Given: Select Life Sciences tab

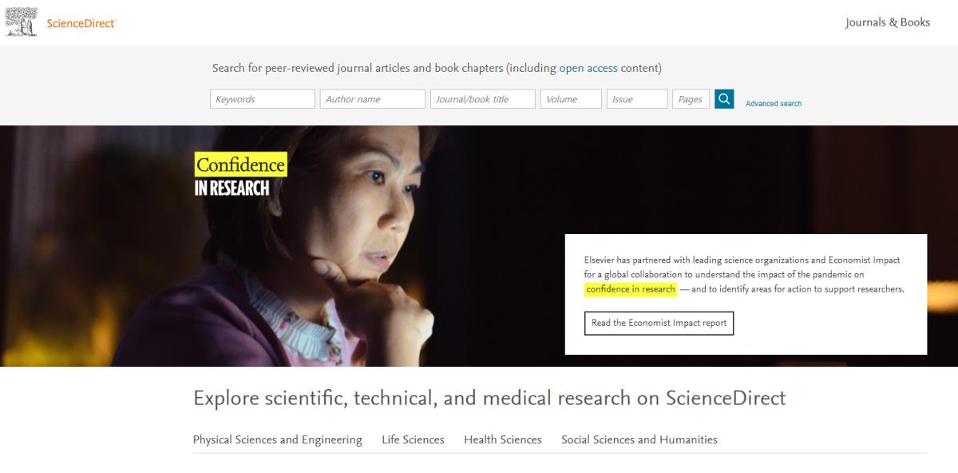Looking at the screenshot, I should click(x=413, y=439).
